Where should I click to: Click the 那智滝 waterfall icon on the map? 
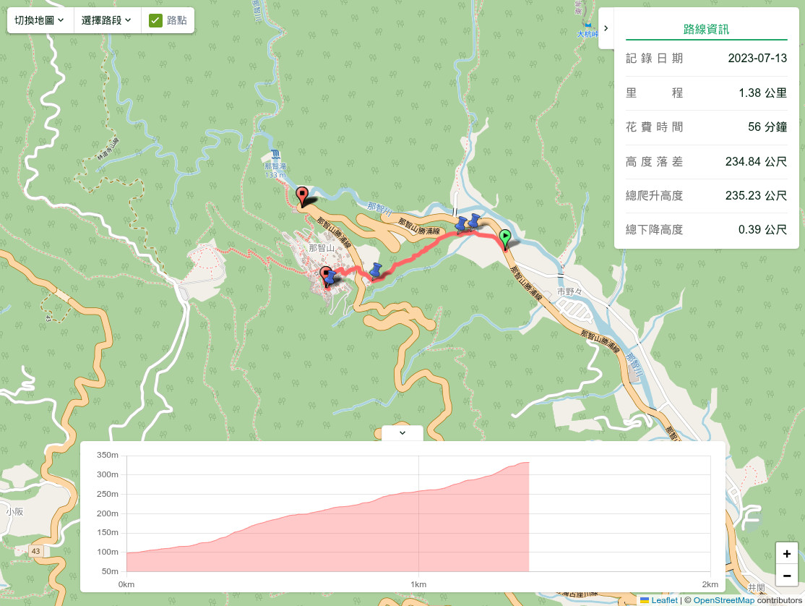(275, 154)
